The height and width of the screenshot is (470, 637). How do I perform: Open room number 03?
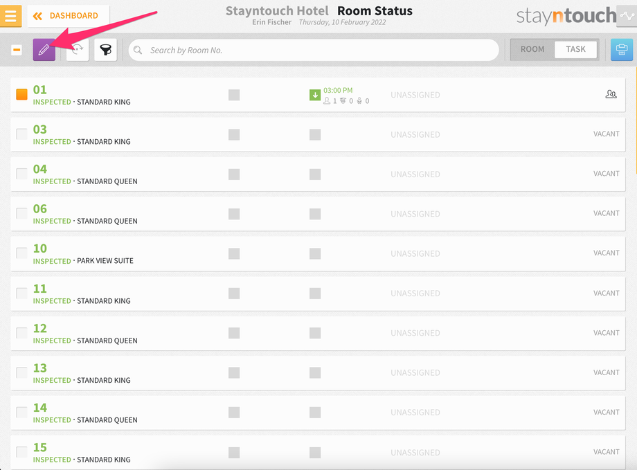coord(40,129)
